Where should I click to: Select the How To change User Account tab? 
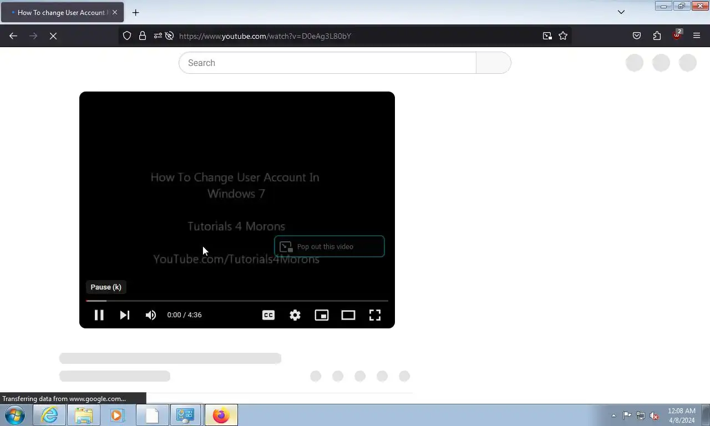point(62,12)
